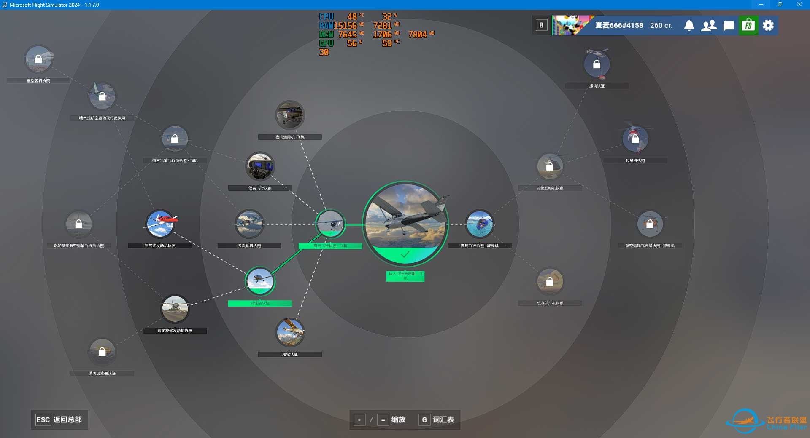Click the 喷气式发动机执照 label
The height and width of the screenshot is (438, 810).
[160, 246]
